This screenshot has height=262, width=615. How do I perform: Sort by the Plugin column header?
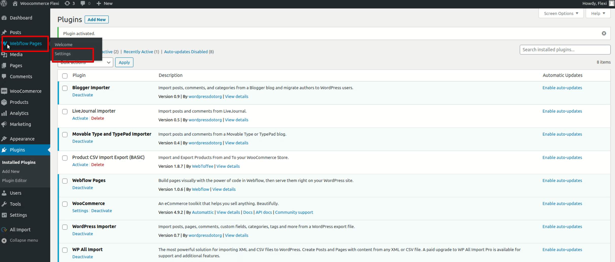pos(79,75)
